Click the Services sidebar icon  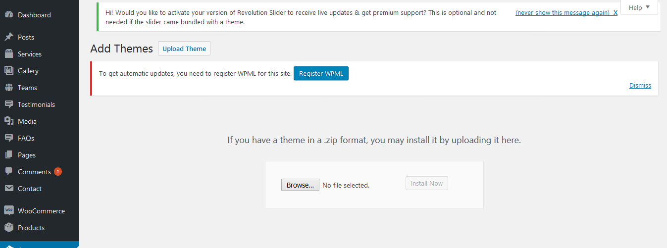click(9, 54)
